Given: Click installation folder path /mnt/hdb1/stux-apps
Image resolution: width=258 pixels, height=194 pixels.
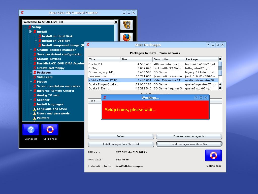Looking at the screenshot, I should pyautogui.click(x=129, y=166).
